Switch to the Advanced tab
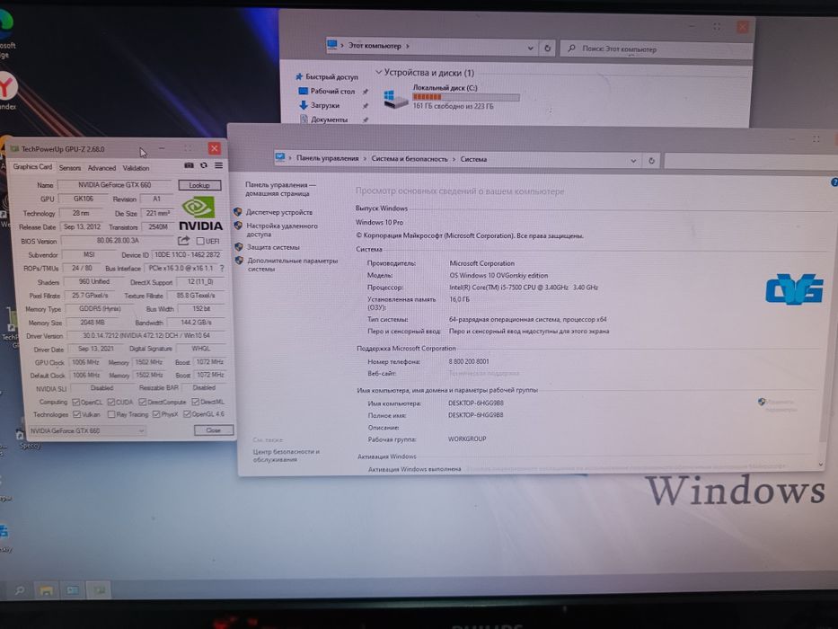838x629 pixels. pos(101,168)
